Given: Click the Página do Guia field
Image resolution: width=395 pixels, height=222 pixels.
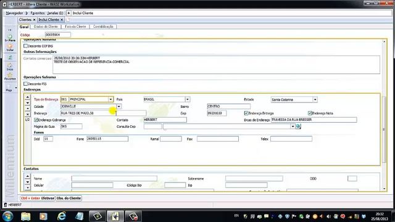Looking at the screenshot, I should coord(72,126).
